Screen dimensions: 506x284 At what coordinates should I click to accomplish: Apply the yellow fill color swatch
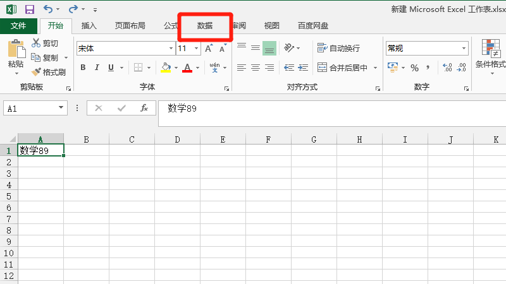166,68
